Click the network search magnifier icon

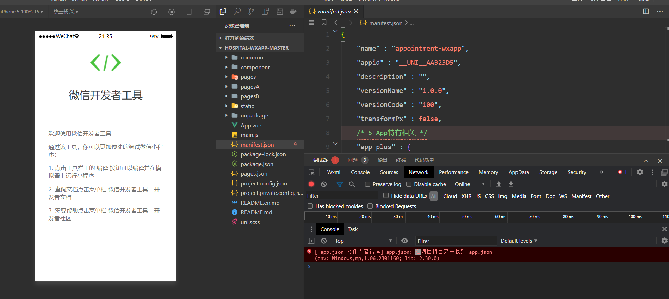click(x=352, y=184)
